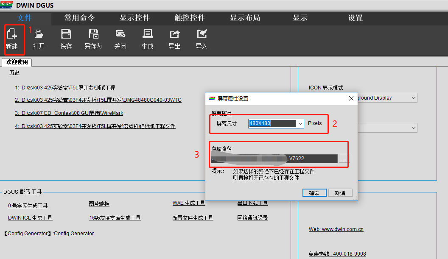448x259 pixels.
Task: Open the 串口下载工具 link
Action: click(252, 203)
